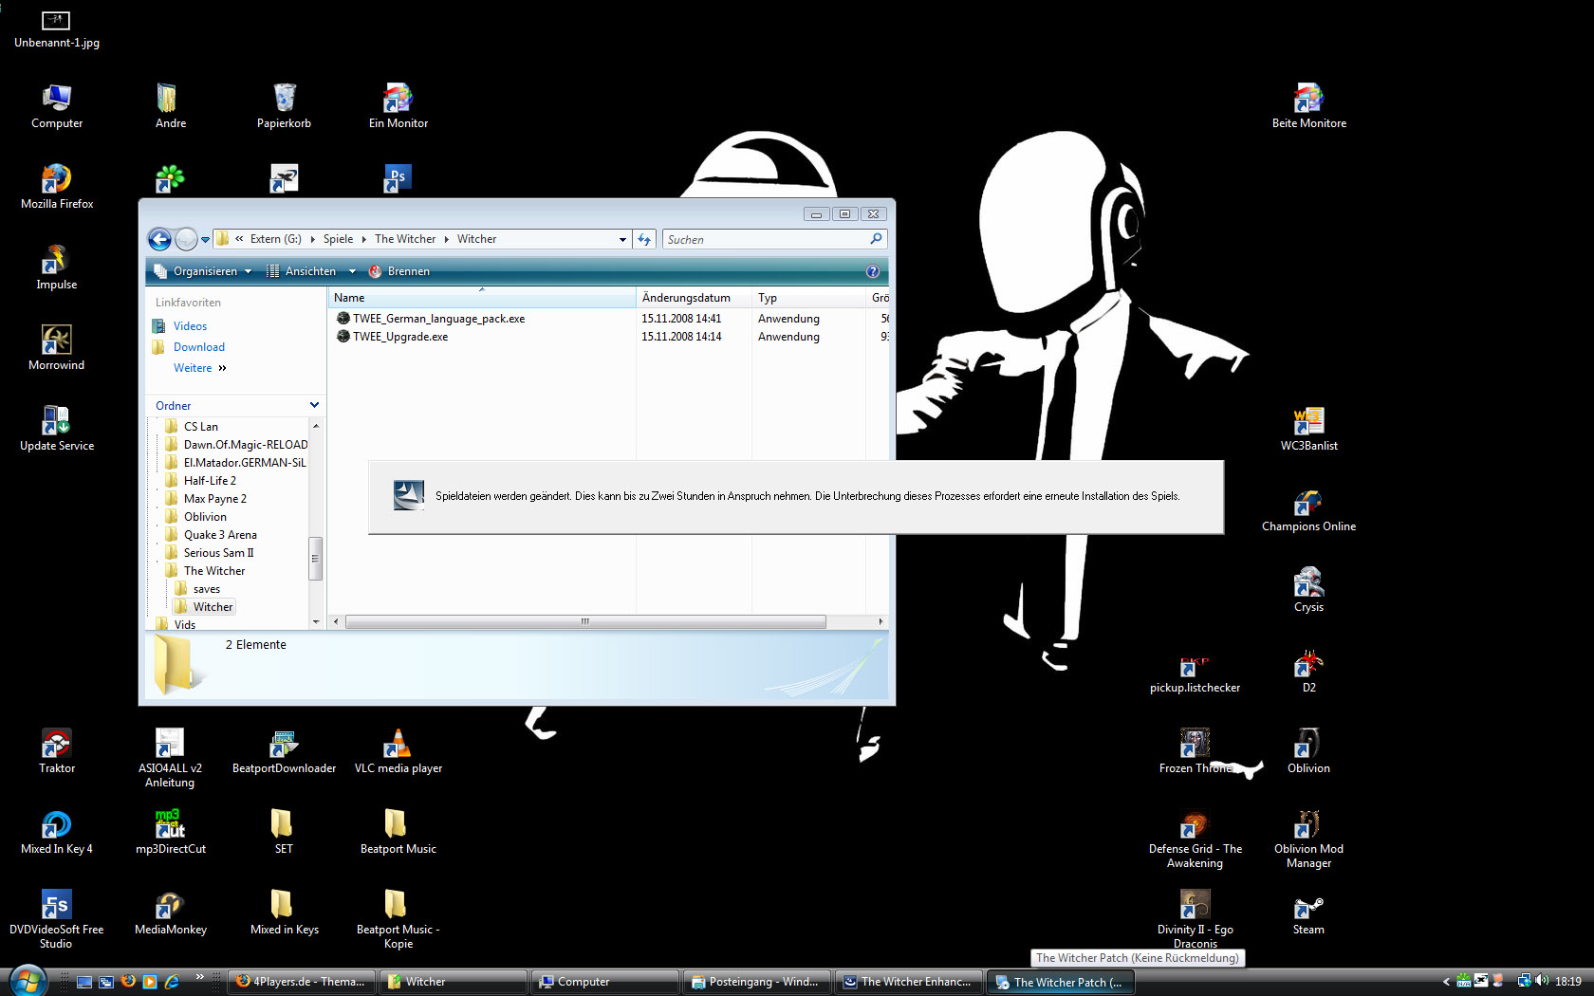Switch to the Witcher folder taskbar button

[453, 982]
